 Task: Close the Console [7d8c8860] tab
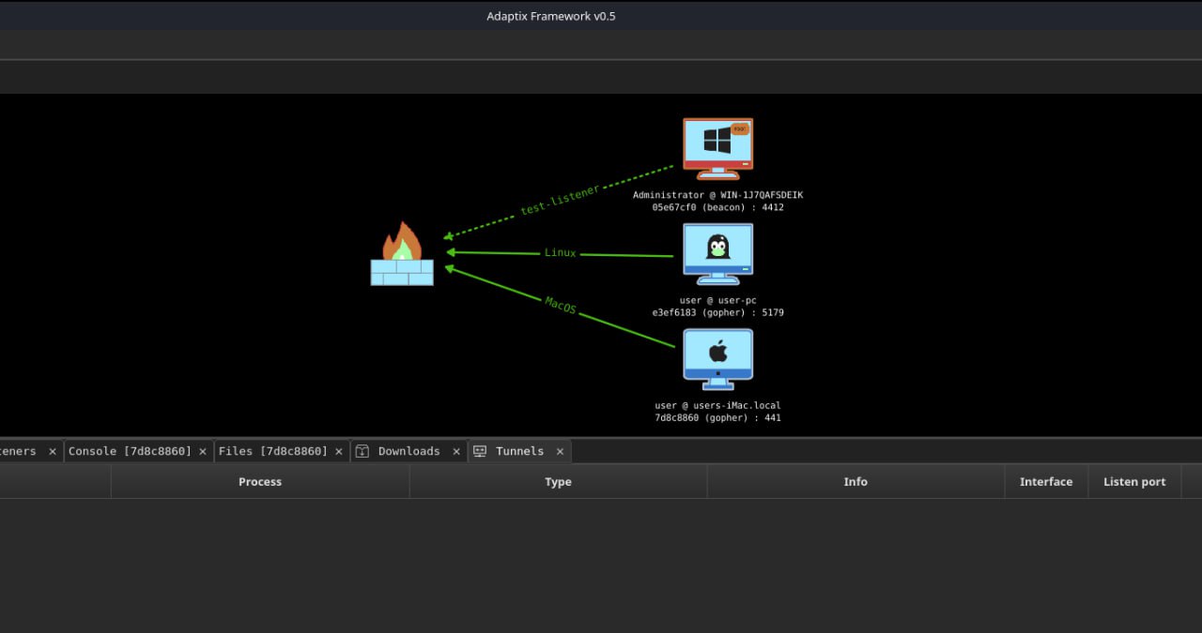click(203, 451)
